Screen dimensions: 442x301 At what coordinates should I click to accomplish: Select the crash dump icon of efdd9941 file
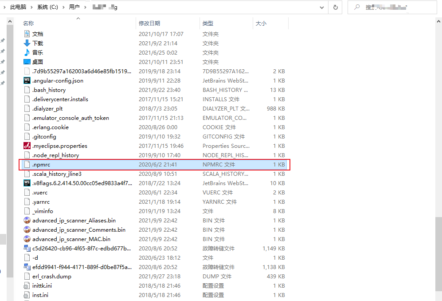(26, 267)
